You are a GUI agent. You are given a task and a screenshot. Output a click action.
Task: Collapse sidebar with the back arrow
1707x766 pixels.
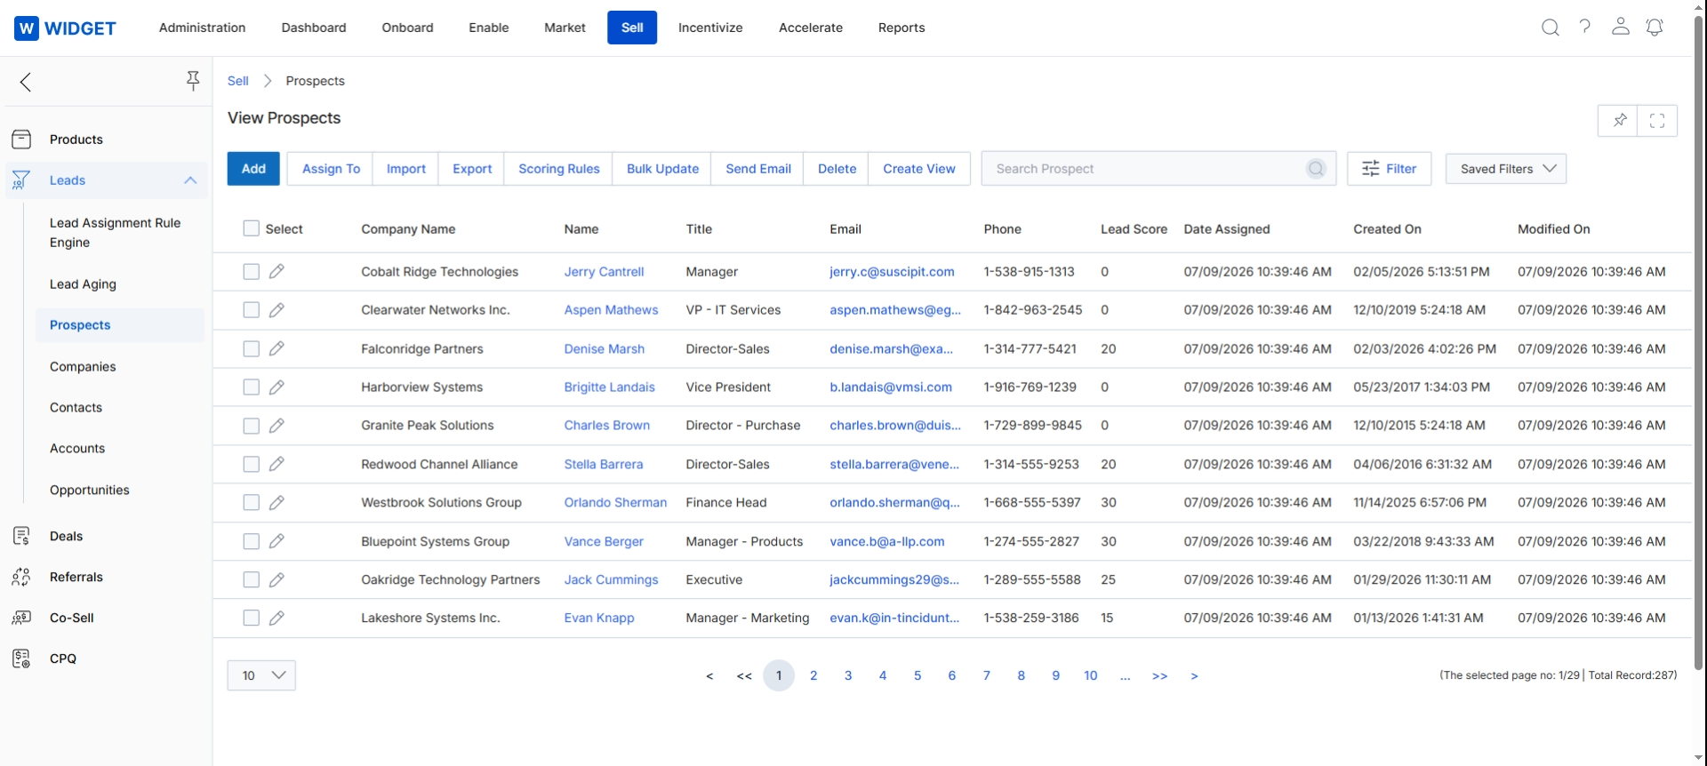(x=26, y=83)
